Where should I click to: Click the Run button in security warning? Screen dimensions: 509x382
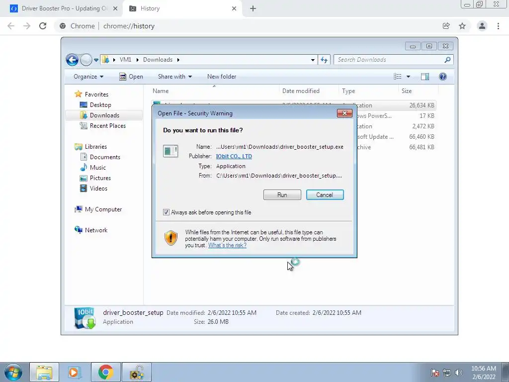282,195
